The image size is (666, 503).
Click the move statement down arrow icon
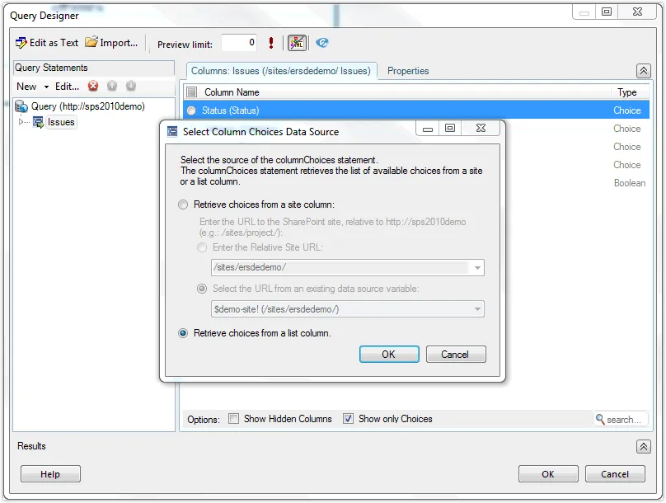tap(130, 87)
